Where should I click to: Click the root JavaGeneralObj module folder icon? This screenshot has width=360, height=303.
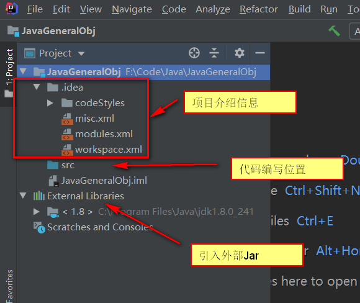pyautogui.click(x=39, y=72)
